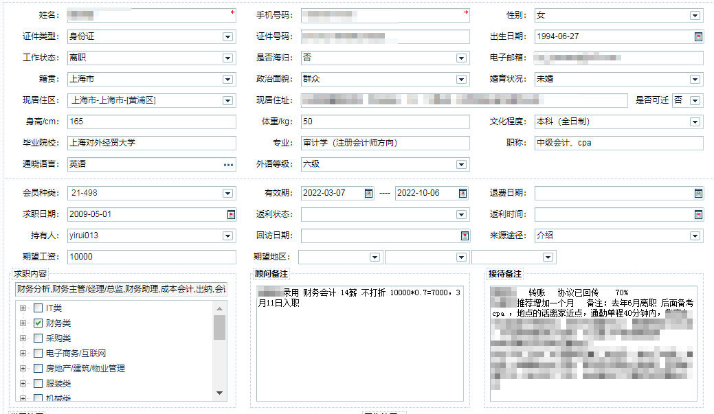The height and width of the screenshot is (414, 714).
Task: Check the 电子商务/互联网 checkbox
Action: point(38,353)
